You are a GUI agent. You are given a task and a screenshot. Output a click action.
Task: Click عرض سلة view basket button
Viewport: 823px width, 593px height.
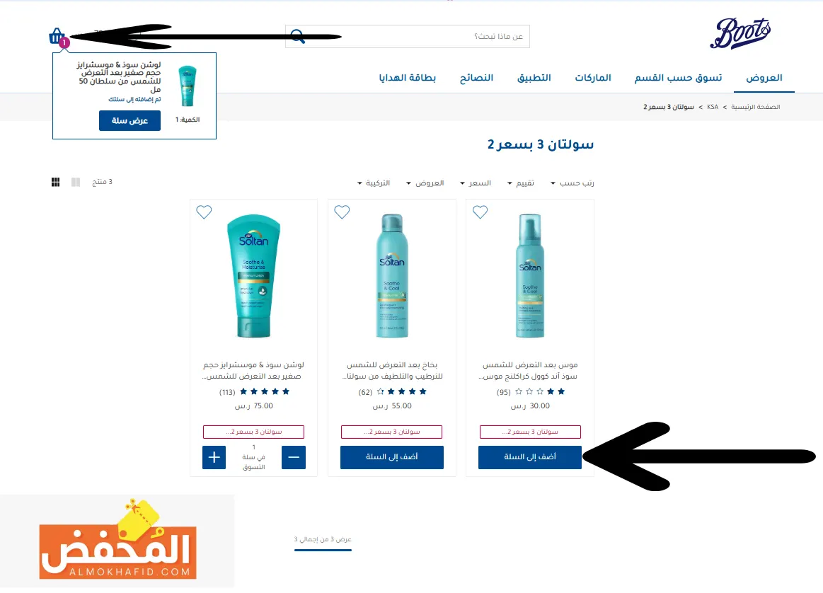point(130,121)
